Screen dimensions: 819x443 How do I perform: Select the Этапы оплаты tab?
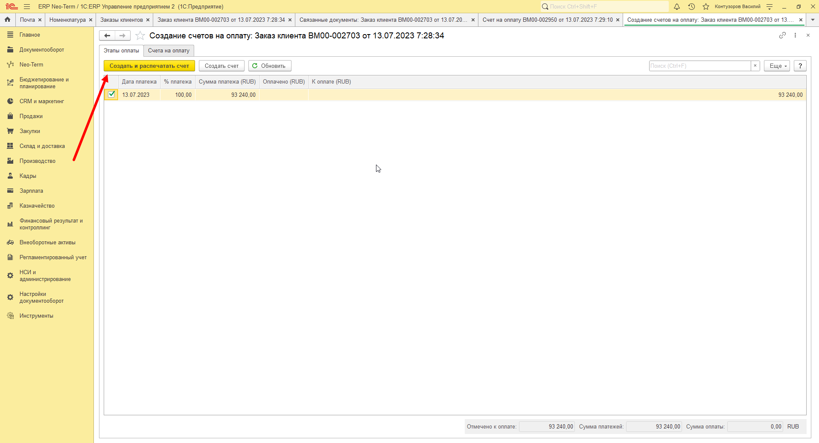tap(121, 50)
